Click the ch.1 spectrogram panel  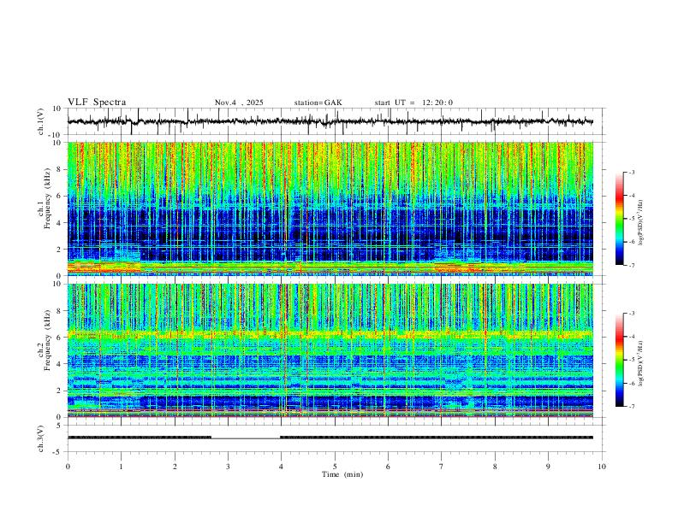(330, 209)
